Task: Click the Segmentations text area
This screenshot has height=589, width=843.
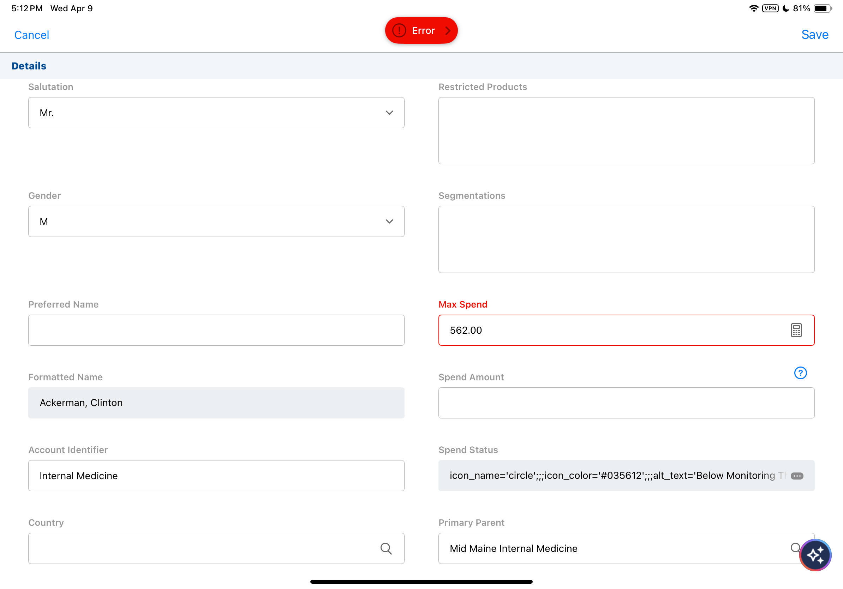Action: 626,239
